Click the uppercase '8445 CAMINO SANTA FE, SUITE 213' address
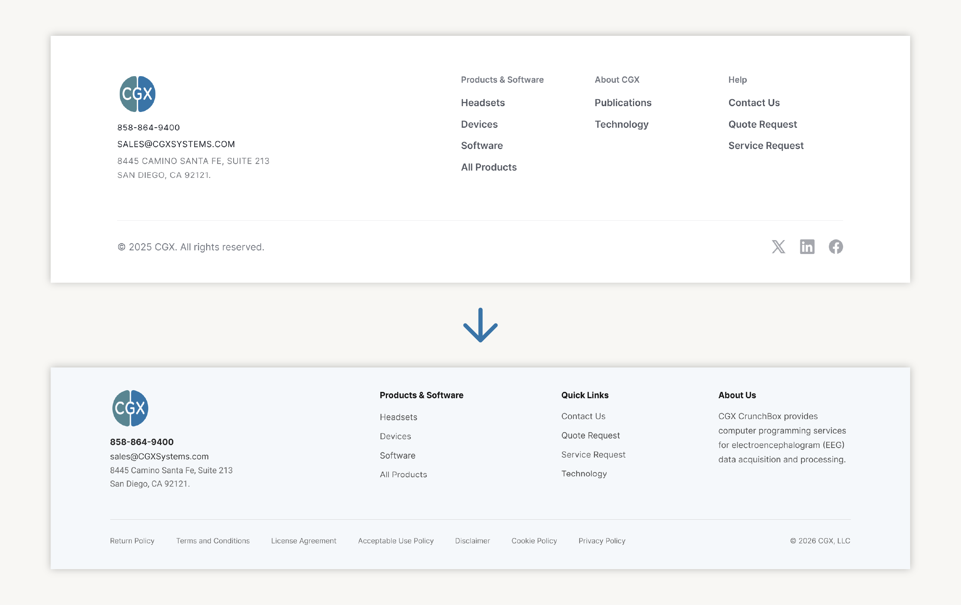The height and width of the screenshot is (605, 961). [193, 161]
